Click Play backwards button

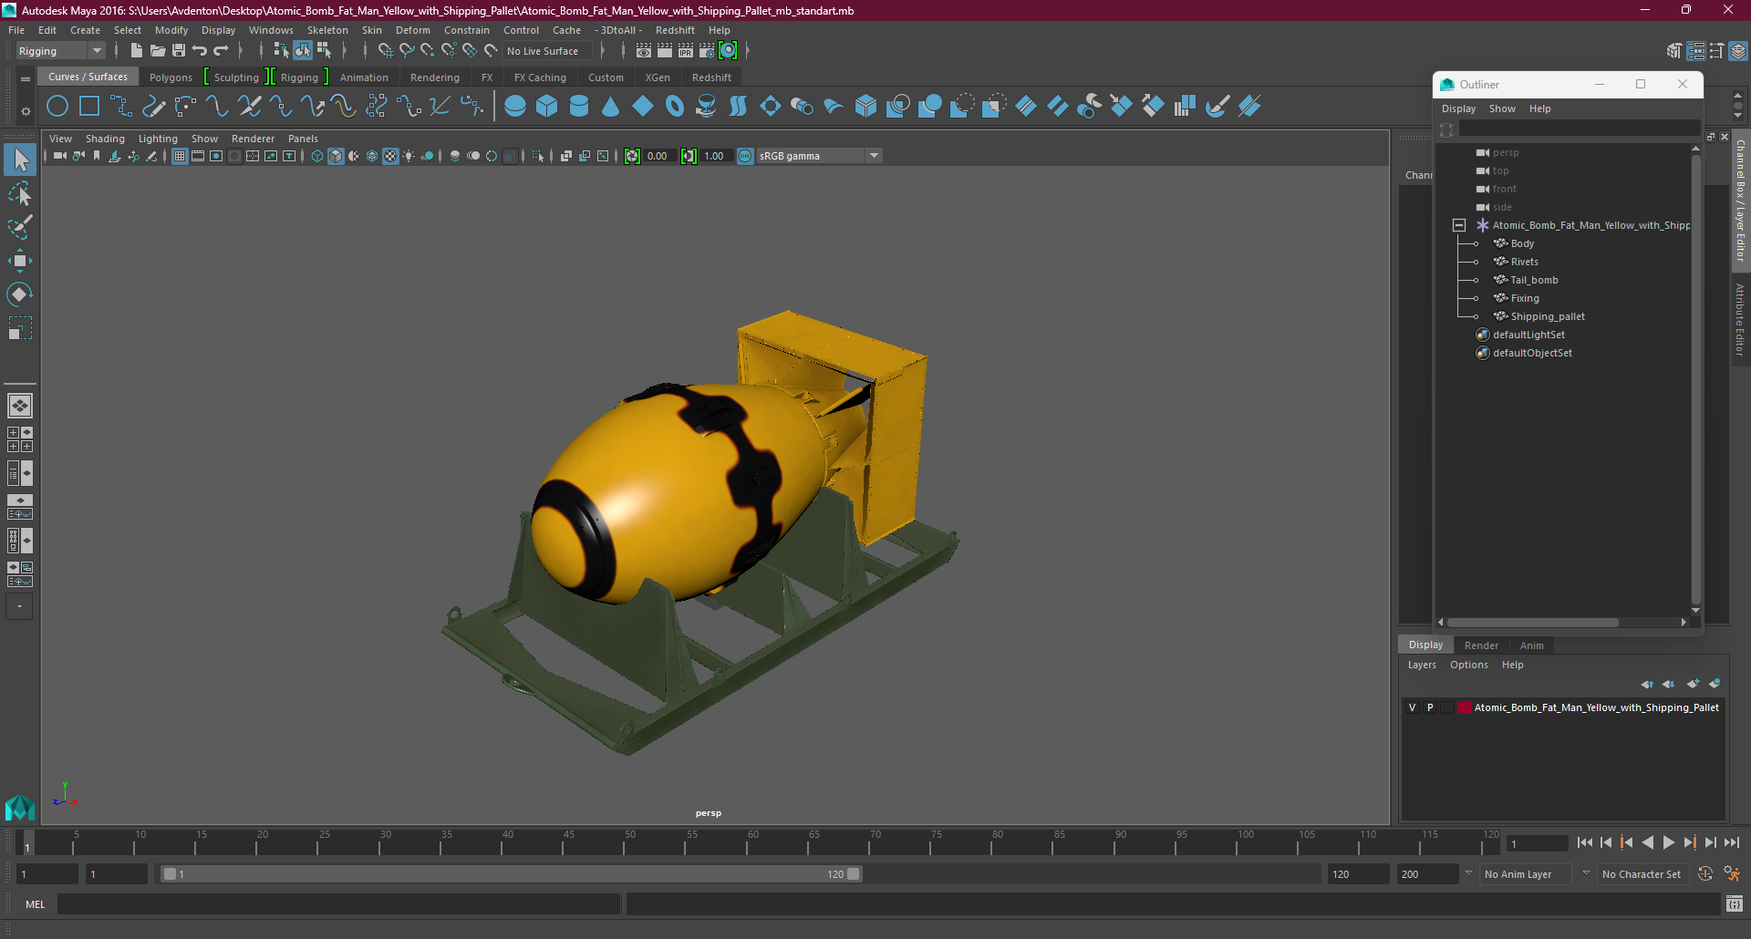point(1648,843)
